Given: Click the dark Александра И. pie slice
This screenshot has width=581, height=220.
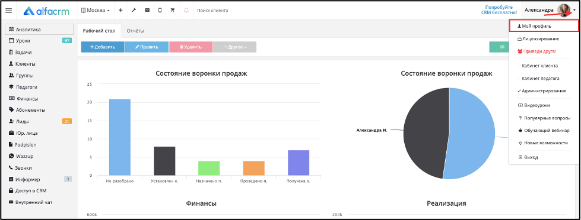Looking at the screenshot, I should click(x=426, y=133).
